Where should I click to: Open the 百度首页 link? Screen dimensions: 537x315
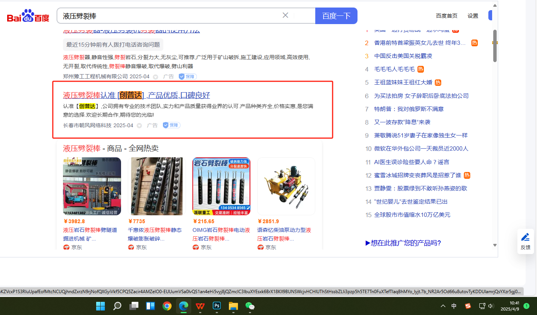click(446, 16)
